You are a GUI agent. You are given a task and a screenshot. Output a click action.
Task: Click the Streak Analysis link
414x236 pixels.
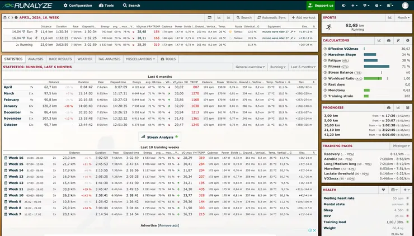click(160, 136)
